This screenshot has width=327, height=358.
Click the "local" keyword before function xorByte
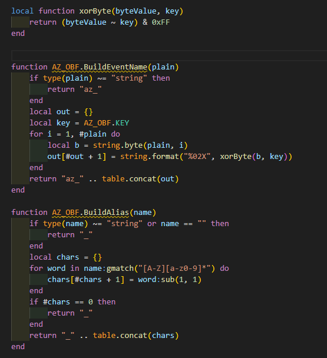[22, 11]
